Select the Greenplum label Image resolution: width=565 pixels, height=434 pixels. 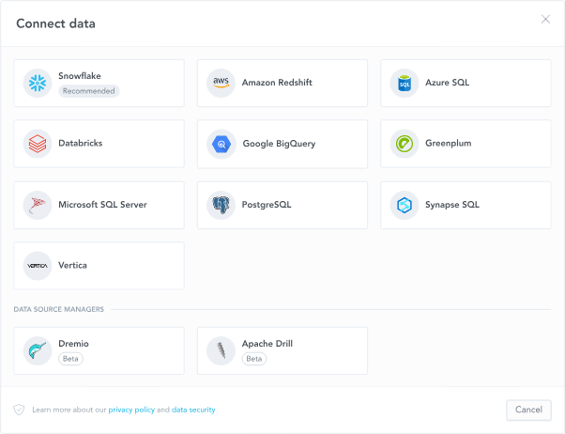[x=449, y=143]
